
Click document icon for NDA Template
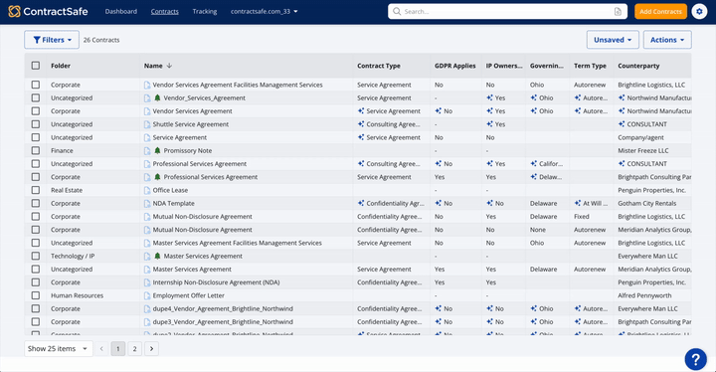[147, 203]
